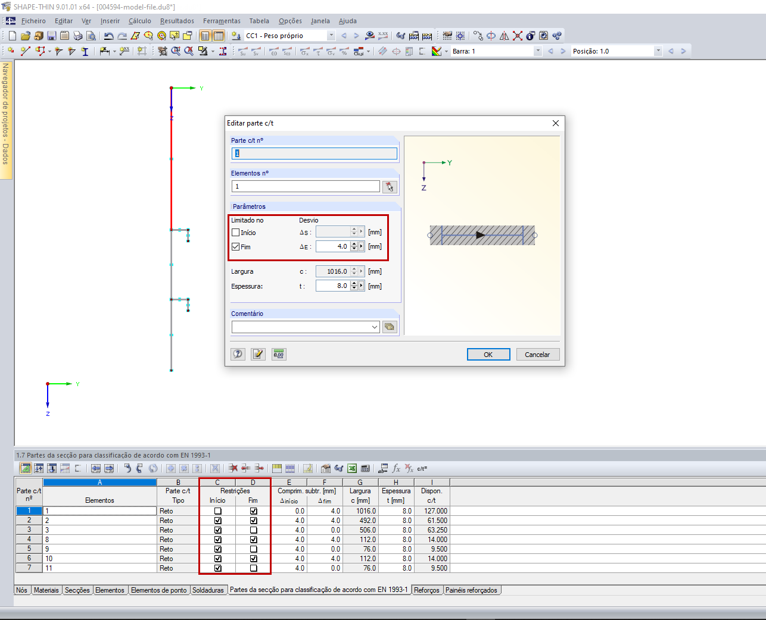Switch to the Soldaduras tab
This screenshot has width=766, height=620.
coord(208,590)
